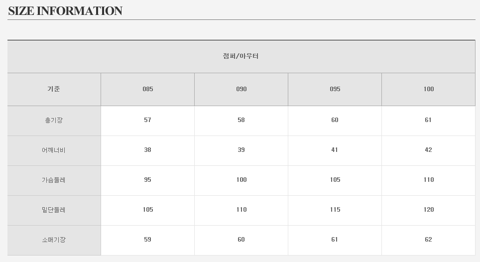Select the 095 size column header
This screenshot has height=262, width=480.
pyautogui.click(x=335, y=89)
